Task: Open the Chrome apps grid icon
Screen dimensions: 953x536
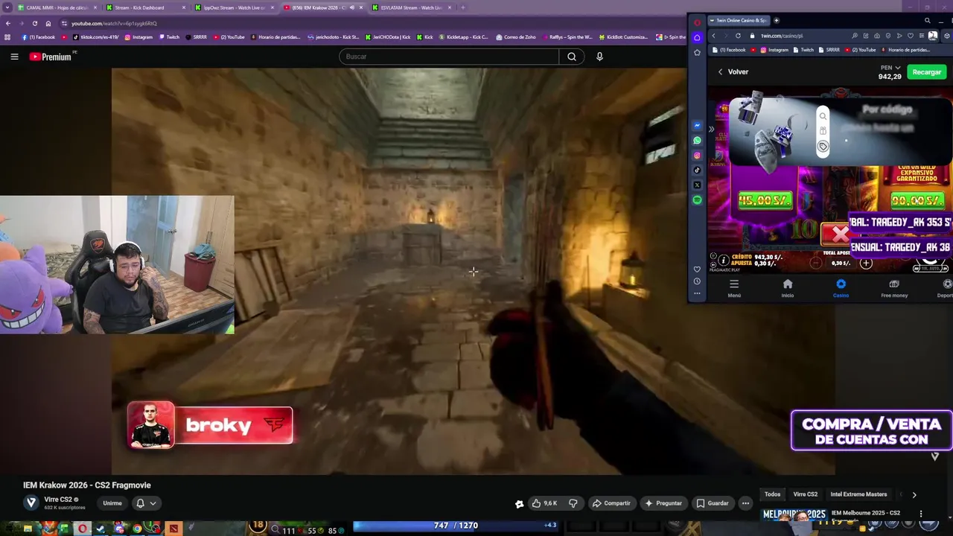Action: coord(7,37)
